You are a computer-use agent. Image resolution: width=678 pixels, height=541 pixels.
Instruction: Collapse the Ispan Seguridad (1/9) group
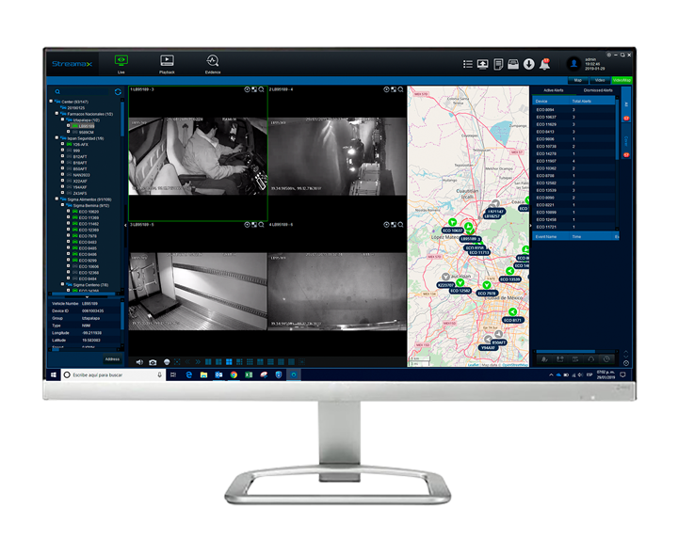(x=56, y=138)
